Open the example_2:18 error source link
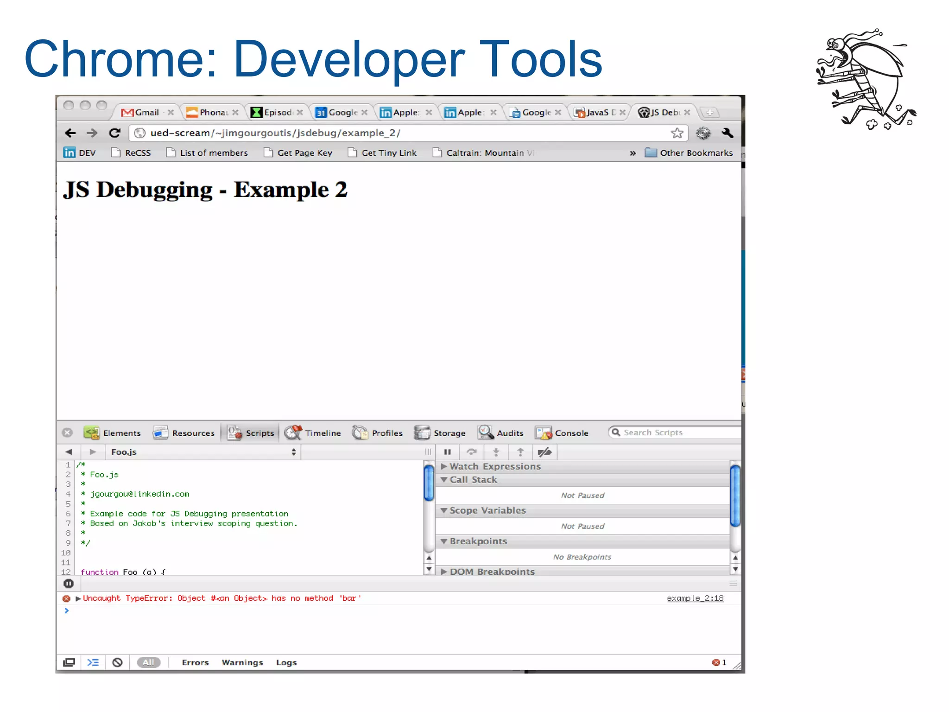 (x=695, y=598)
